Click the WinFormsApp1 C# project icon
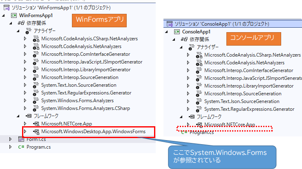Viewport: 302px width, 169px height. pos(14,15)
